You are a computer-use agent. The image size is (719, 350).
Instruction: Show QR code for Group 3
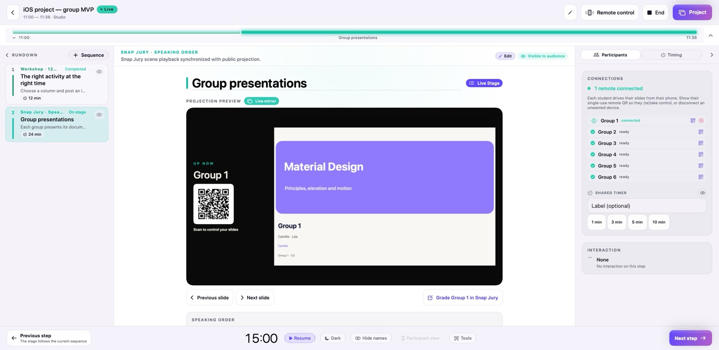tap(701, 143)
